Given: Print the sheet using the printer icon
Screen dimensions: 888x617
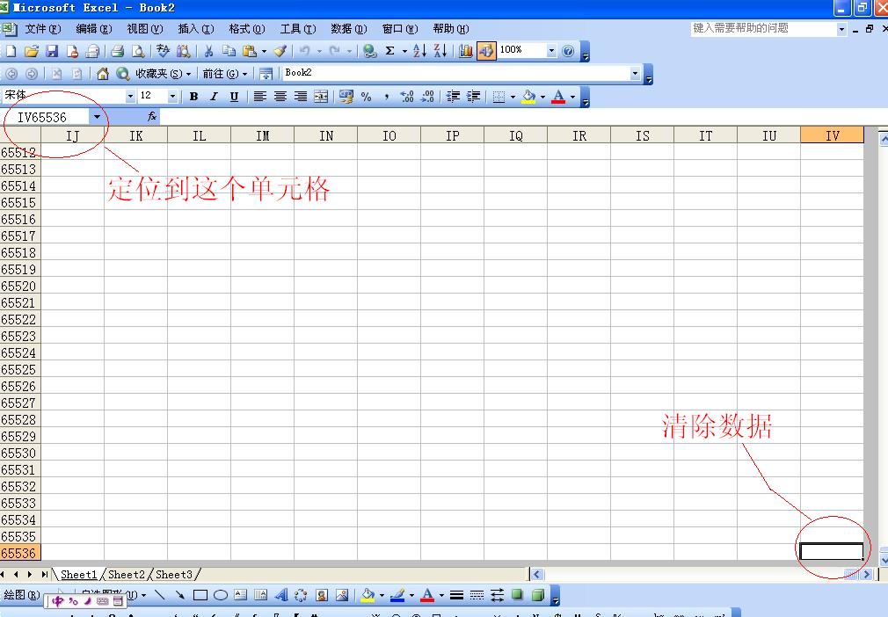Looking at the screenshot, I should [x=117, y=51].
